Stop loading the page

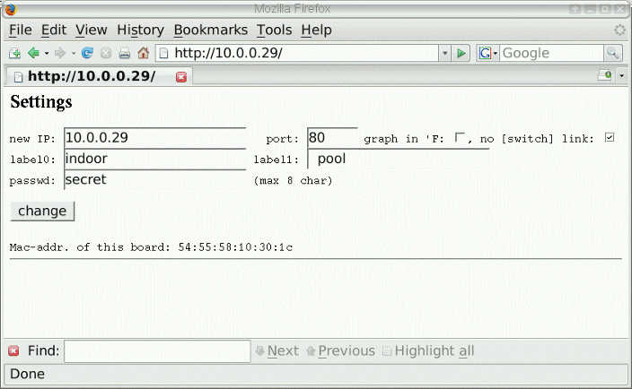pos(106,53)
